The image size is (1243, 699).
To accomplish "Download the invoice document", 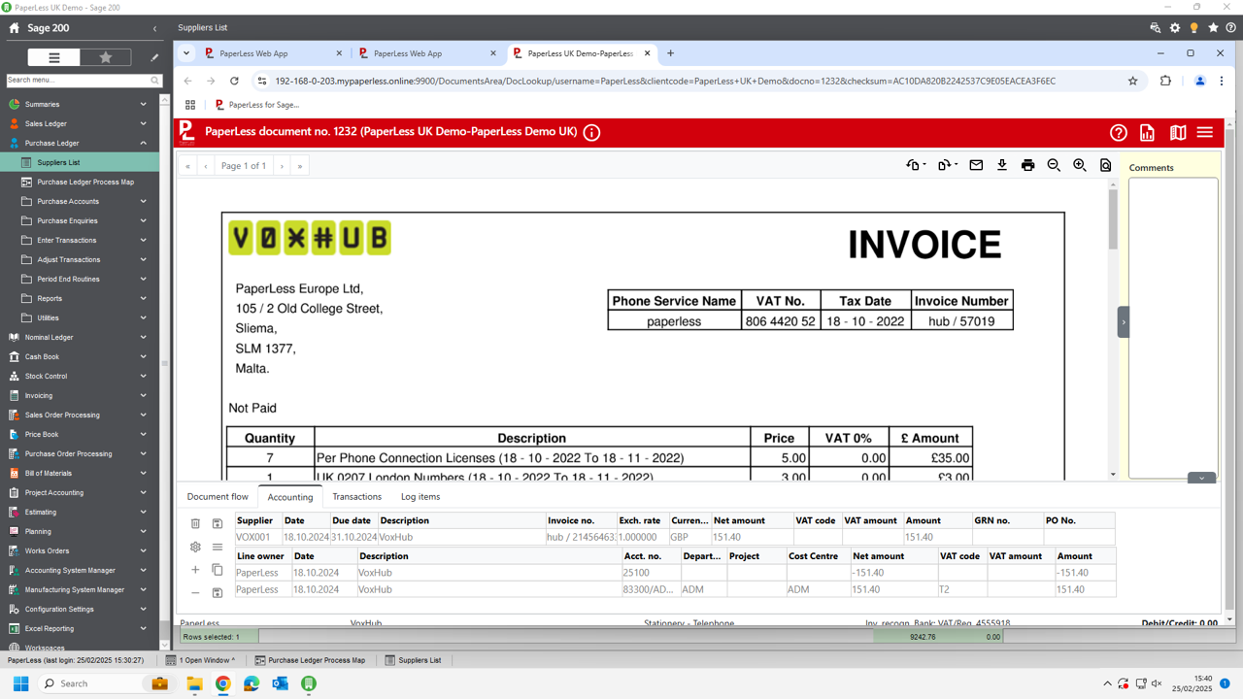I will pos(1001,165).
